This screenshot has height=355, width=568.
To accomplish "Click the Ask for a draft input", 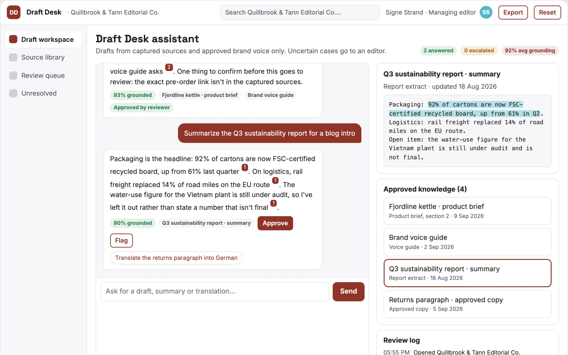I will (215, 291).
